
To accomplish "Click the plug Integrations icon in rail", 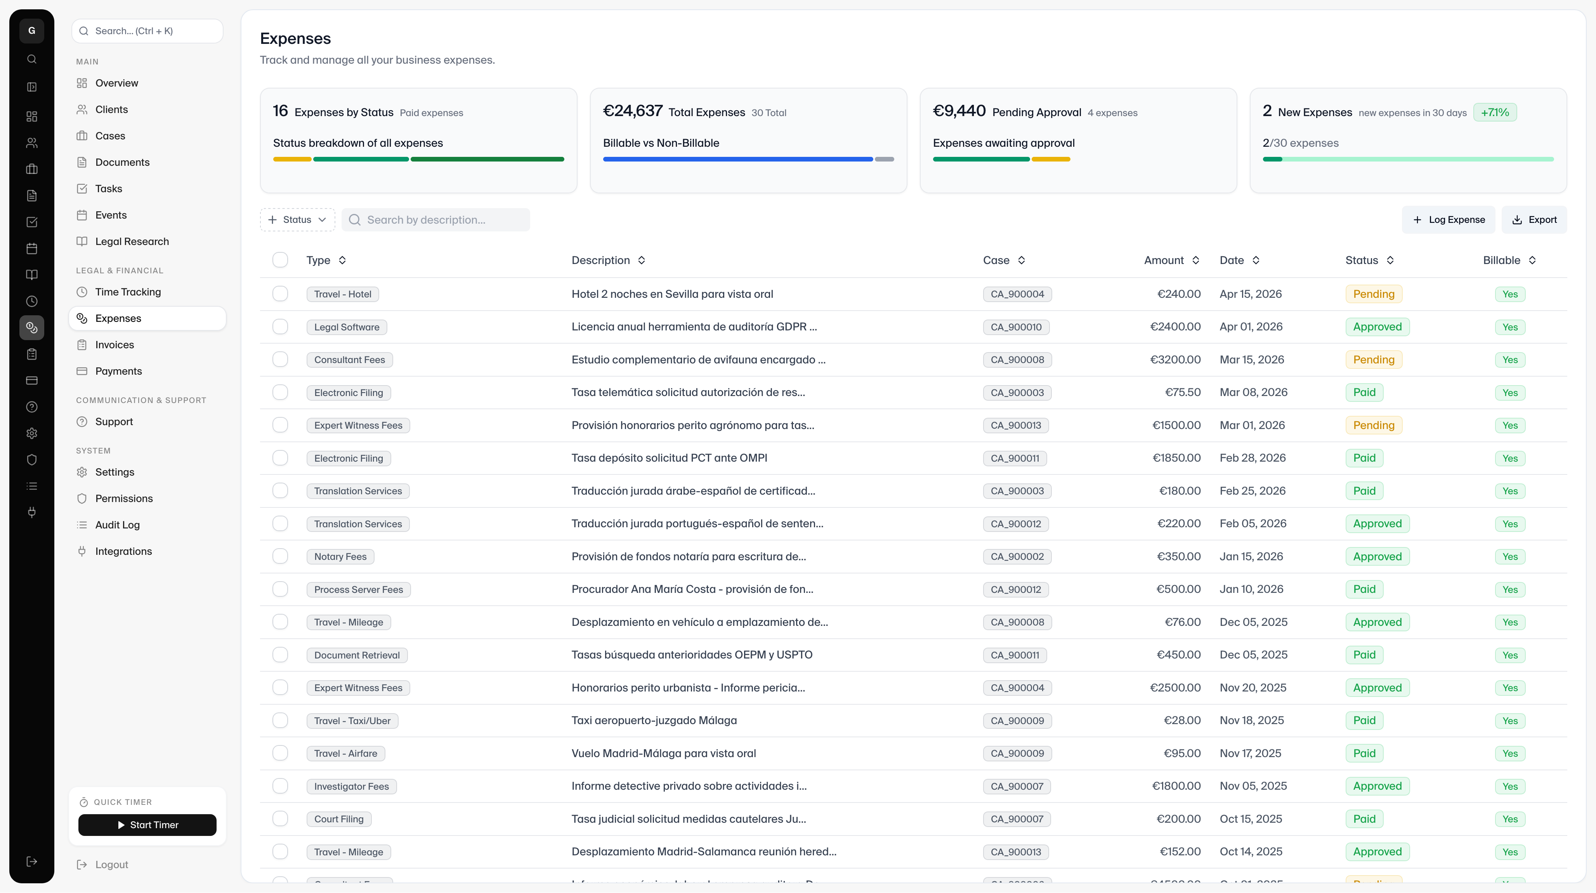I will [31, 513].
